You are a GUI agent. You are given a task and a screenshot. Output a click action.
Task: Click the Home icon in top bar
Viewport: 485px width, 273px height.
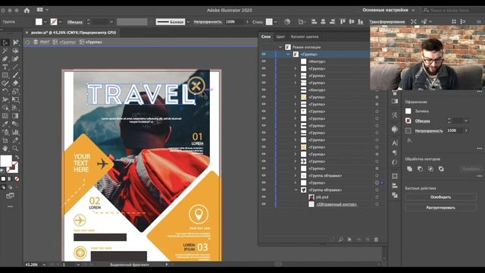coord(27,10)
